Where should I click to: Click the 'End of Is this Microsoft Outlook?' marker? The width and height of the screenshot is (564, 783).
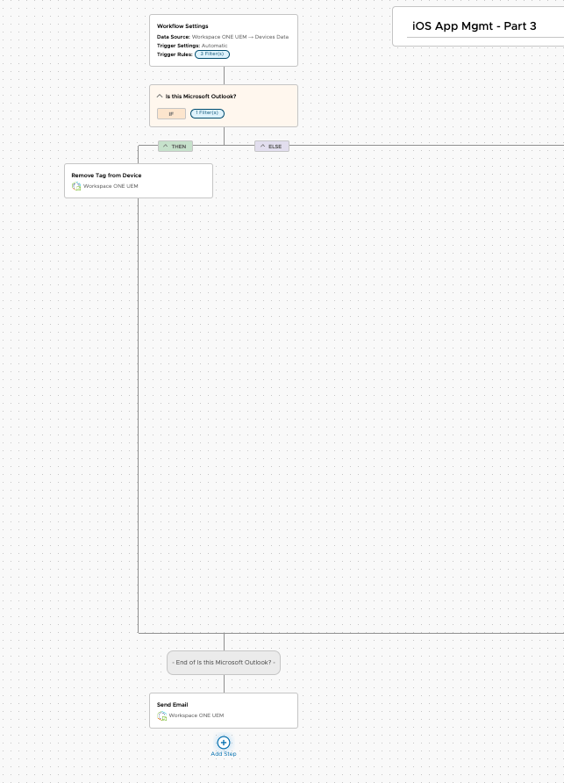(224, 663)
